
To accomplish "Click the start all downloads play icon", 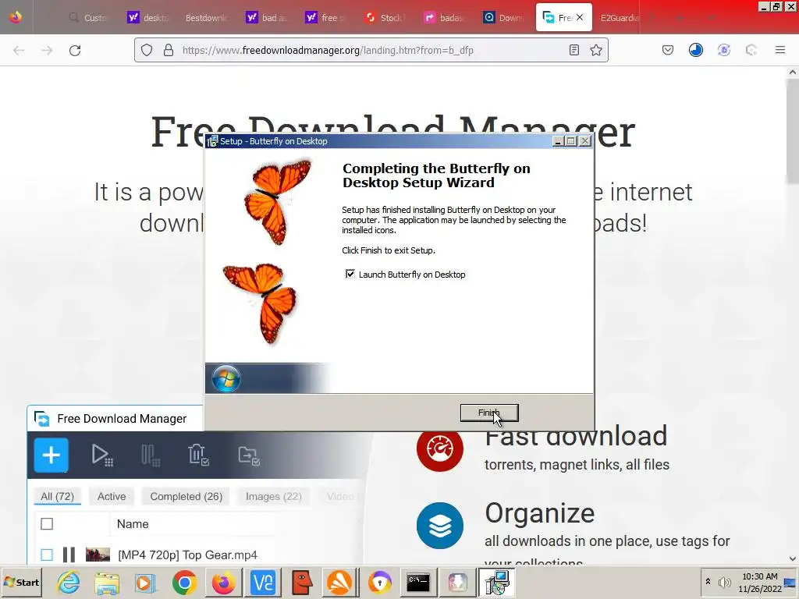I will (x=101, y=455).
